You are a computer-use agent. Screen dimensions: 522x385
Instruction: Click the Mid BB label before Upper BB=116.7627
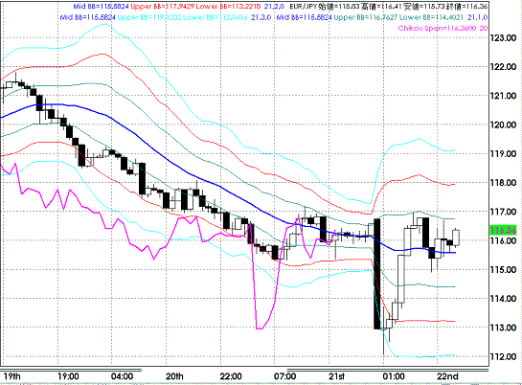(304, 17)
